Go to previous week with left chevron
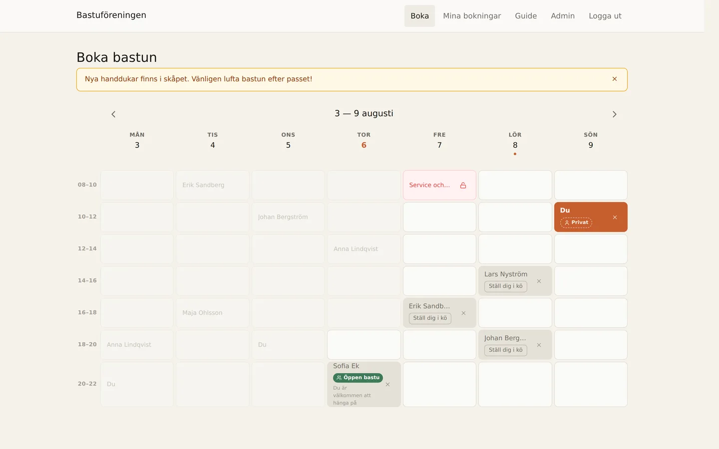This screenshot has height=449, width=719. [x=113, y=114]
